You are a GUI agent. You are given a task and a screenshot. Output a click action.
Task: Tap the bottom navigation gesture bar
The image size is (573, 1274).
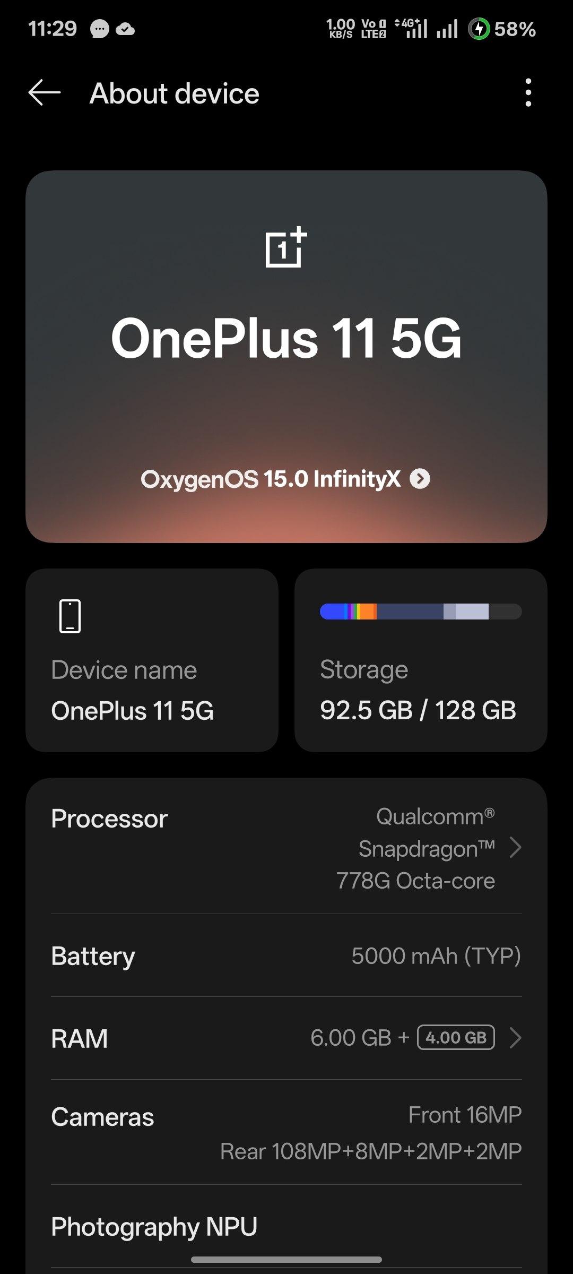pyautogui.click(x=286, y=1260)
